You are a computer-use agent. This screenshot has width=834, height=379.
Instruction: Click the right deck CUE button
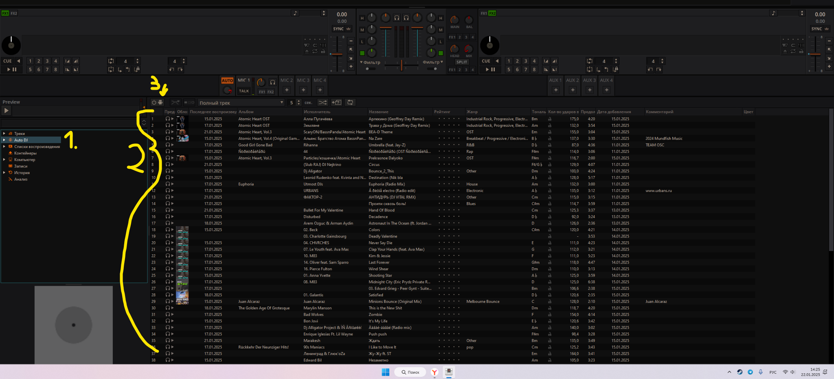point(486,61)
